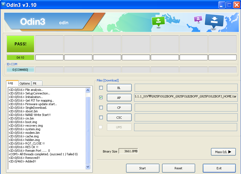241x174 pixels.
Task: Click log scrollbar up arrow
Action: coord(88,90)
